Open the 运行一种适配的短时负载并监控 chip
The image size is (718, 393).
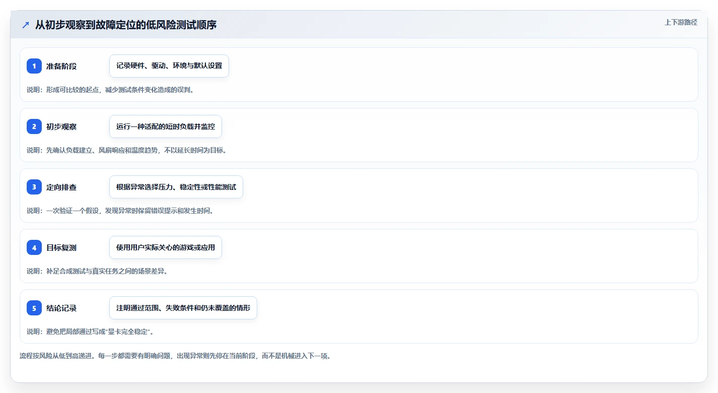tap(166, 126)
